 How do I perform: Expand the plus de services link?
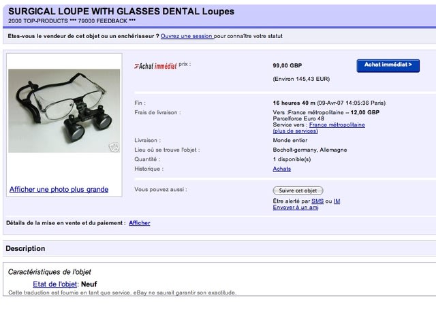(x=295, y=131)
